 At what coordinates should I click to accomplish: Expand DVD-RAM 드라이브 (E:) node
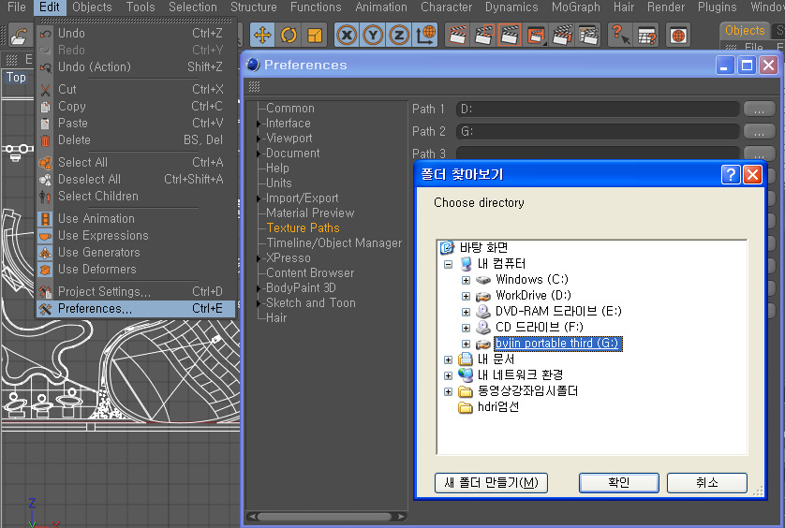[466, 313]
